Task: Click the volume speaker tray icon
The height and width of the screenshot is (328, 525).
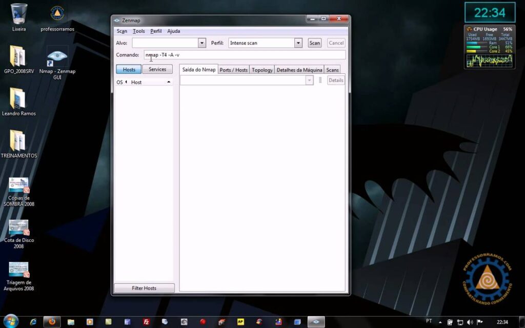Action: pos(470,322)
